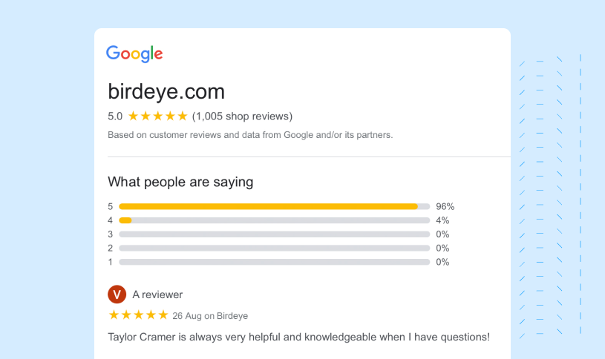Click the A reviewer name

[x=157, y=294]
